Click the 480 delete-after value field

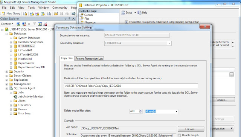pos(134,111)
